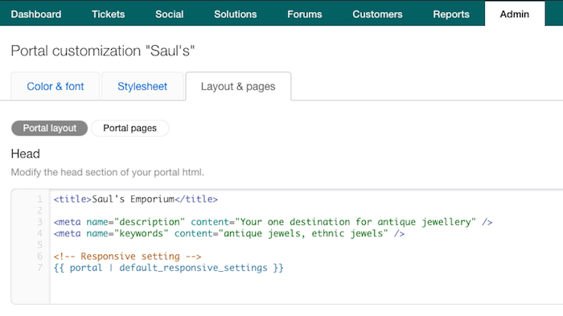The height and width of the screenshot is (316, 563).
Task: Go to the Tickets section
Action: pos(108,14)
